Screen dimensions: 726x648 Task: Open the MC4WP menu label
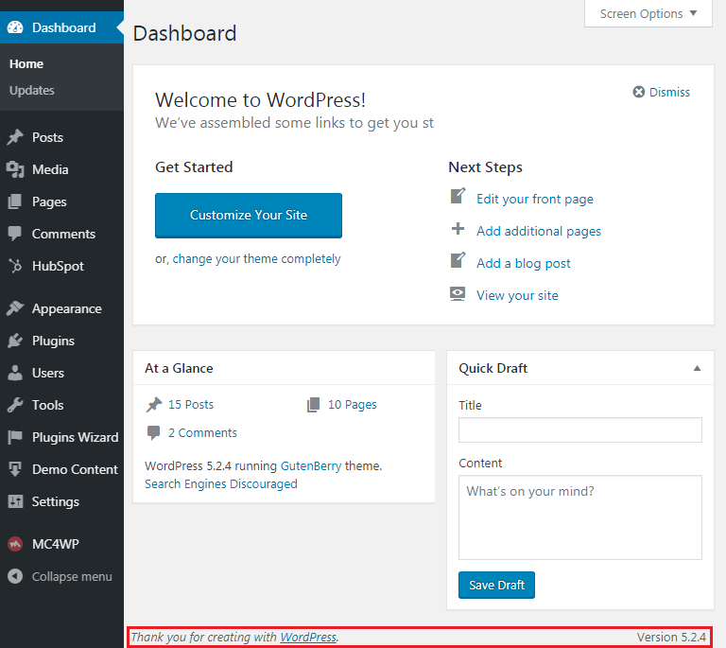pos(56,544)
